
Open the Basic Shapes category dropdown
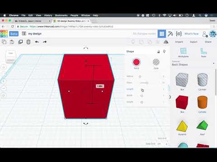[193, 63]
